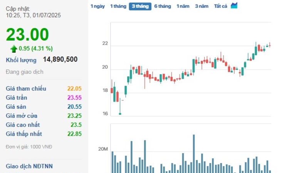Select the Giá tham chiếu value 22.05

(x=74, y=88)
